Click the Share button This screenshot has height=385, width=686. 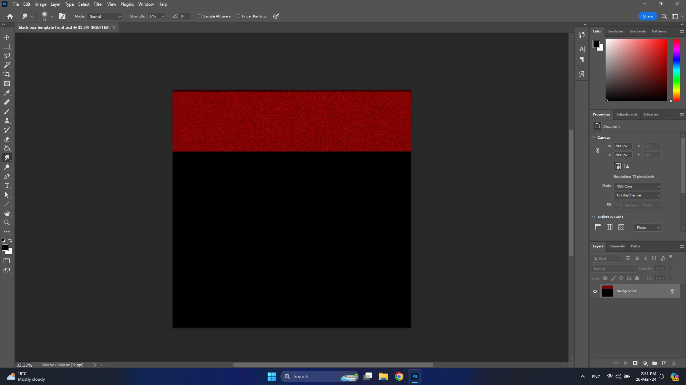tap(647, 16)
